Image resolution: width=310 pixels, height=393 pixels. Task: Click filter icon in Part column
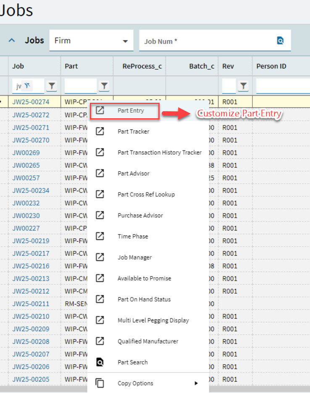click(x=104, y=86)
